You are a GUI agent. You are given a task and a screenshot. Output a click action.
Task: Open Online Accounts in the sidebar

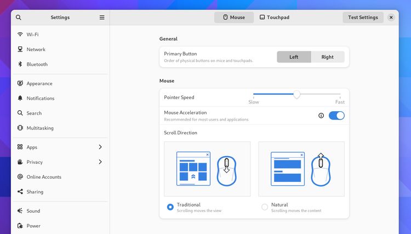pyautogui.click(x=44, y=177)
